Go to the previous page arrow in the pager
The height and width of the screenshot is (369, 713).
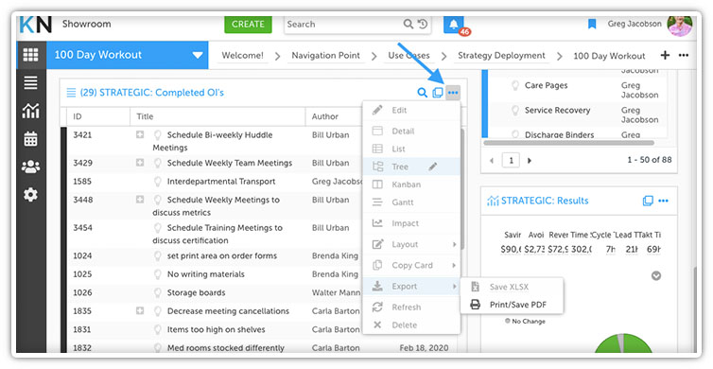pos(492,161)
